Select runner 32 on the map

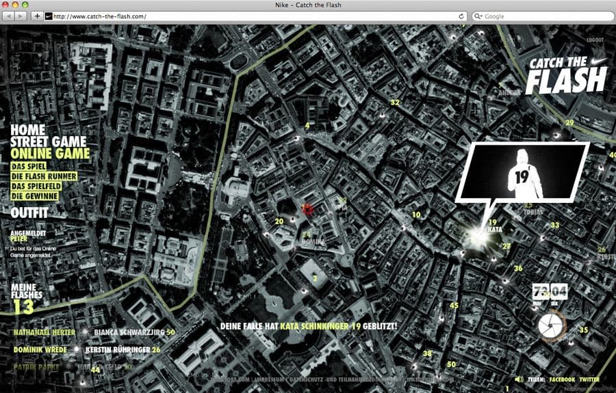pos(394,103)
